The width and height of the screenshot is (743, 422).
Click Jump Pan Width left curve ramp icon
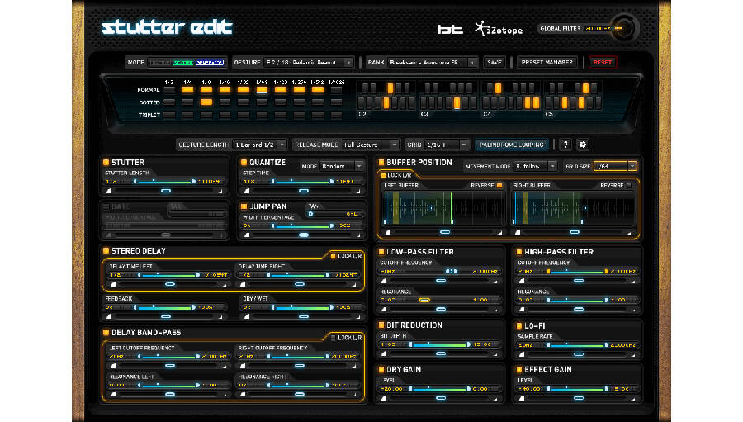pyautogui.click(x=246, y=235)
